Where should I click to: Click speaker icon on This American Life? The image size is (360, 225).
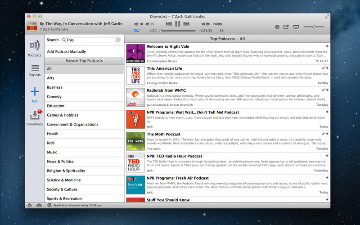327,68
